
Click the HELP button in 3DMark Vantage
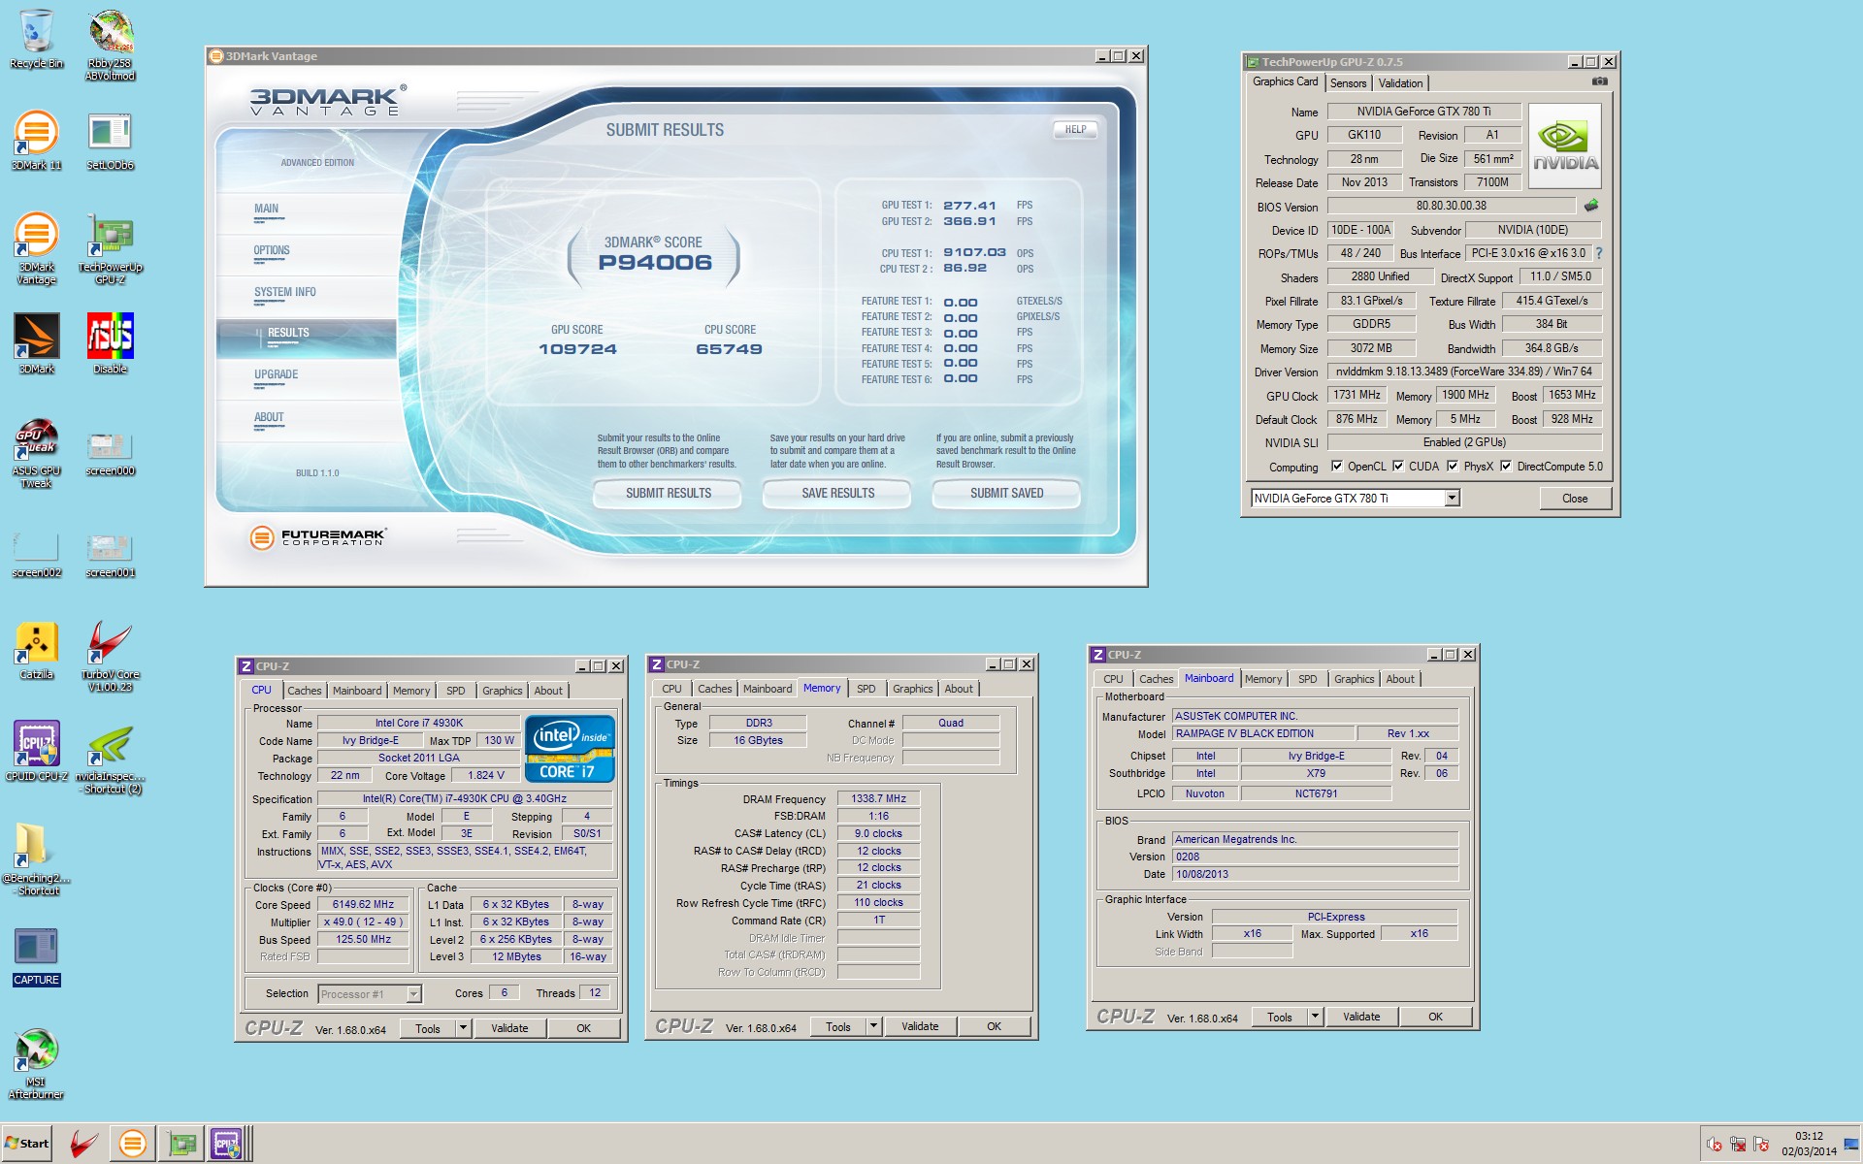point(1075,129)
